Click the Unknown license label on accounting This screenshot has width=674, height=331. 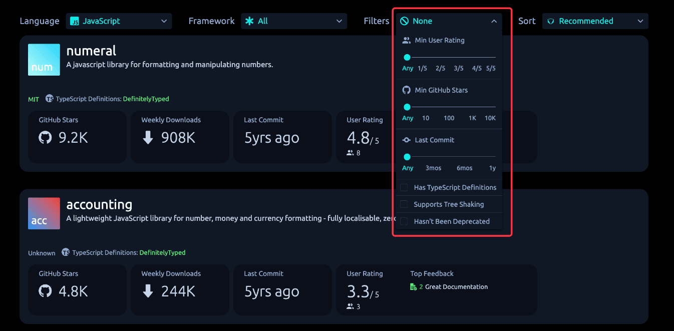click(x=42, y=253)
